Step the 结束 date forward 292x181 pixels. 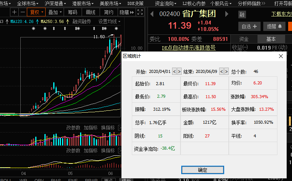[226, 71]
